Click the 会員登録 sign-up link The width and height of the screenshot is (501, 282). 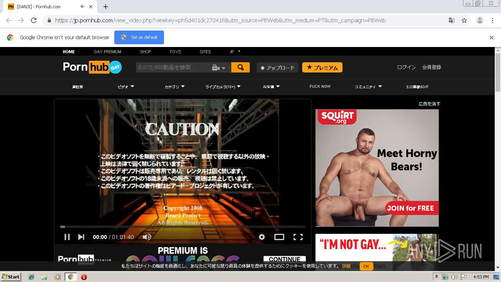(x=431, y=67)
